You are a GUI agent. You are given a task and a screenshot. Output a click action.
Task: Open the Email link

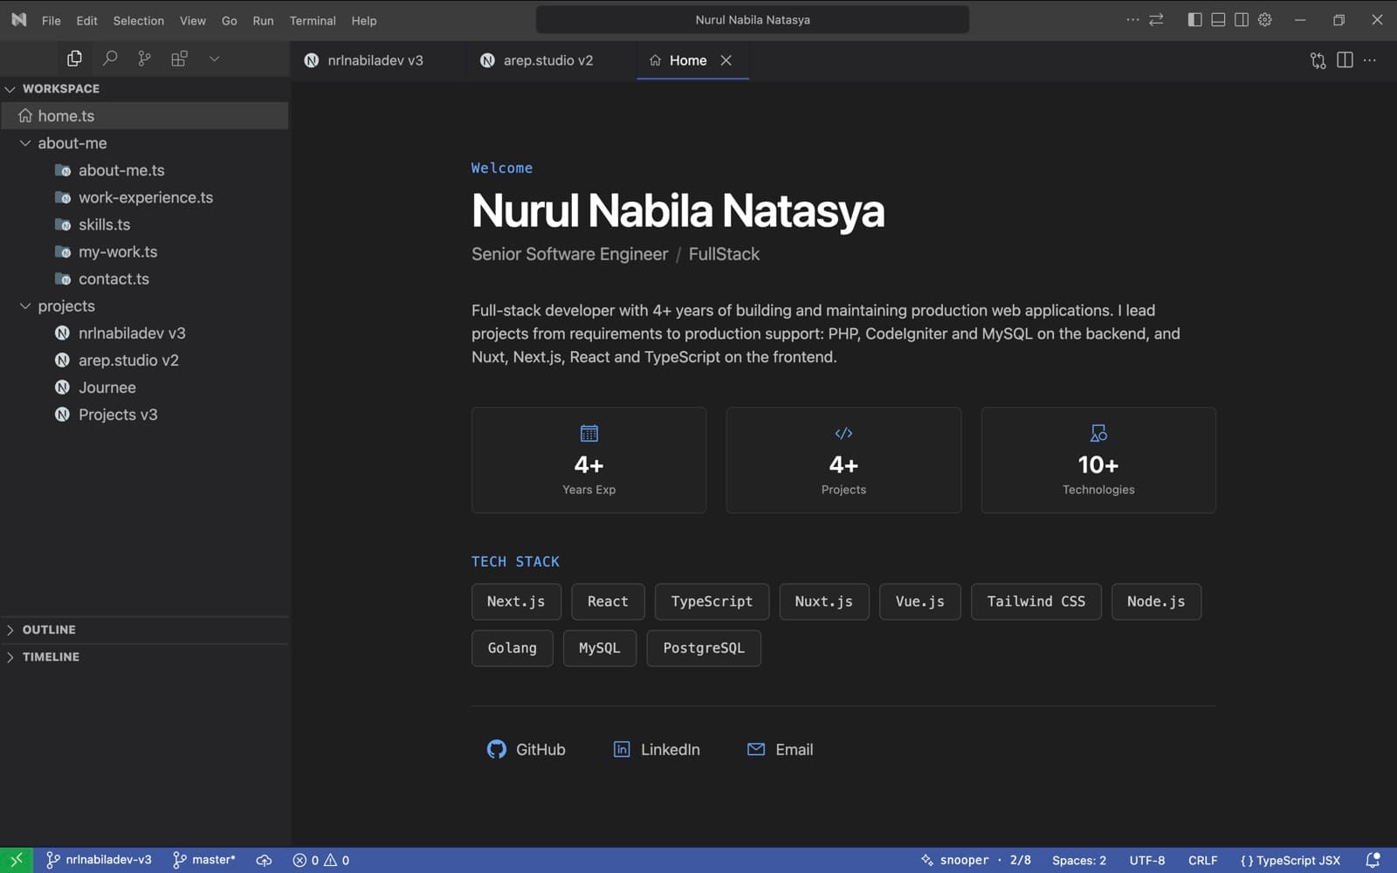pos(781,749)
